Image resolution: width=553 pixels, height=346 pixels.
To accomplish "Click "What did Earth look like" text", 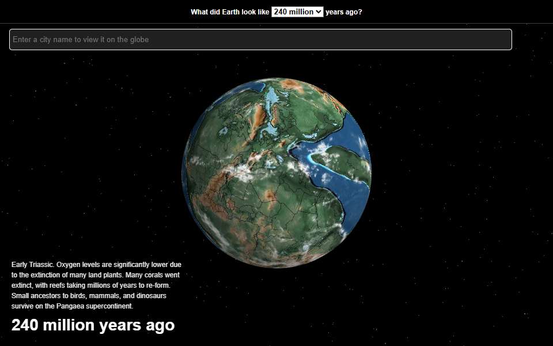I will tap(230, 12).
